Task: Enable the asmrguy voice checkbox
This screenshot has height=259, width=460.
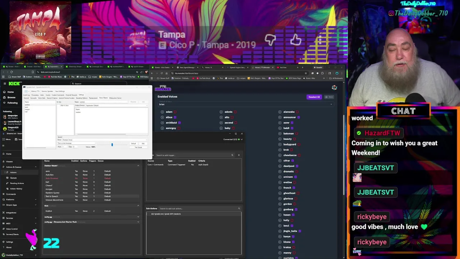Action: 179,128
